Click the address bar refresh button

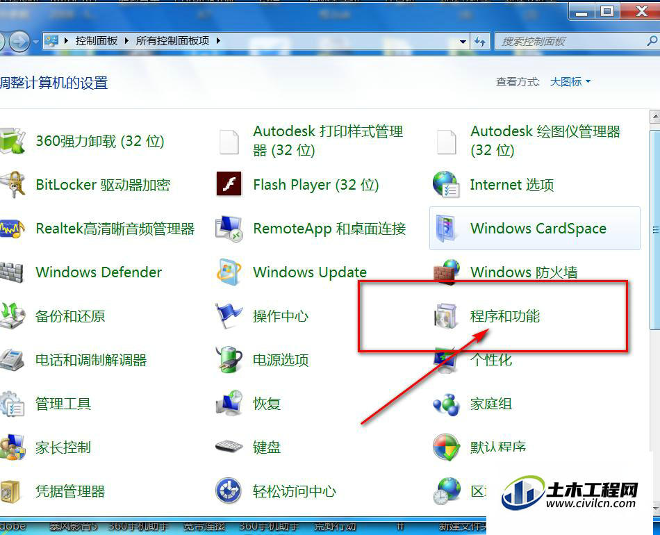point(480,41)
